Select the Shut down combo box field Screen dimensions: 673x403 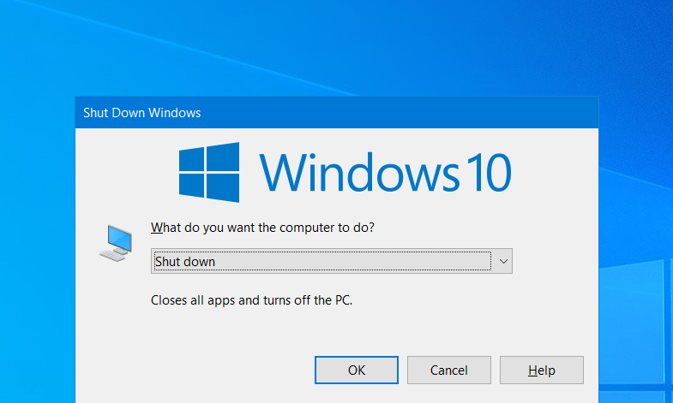[331, 261]
